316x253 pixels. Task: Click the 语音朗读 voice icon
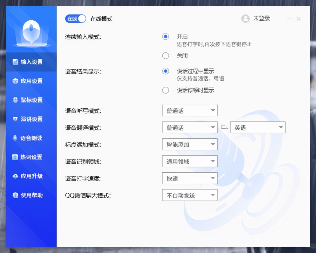click(16, 138)
